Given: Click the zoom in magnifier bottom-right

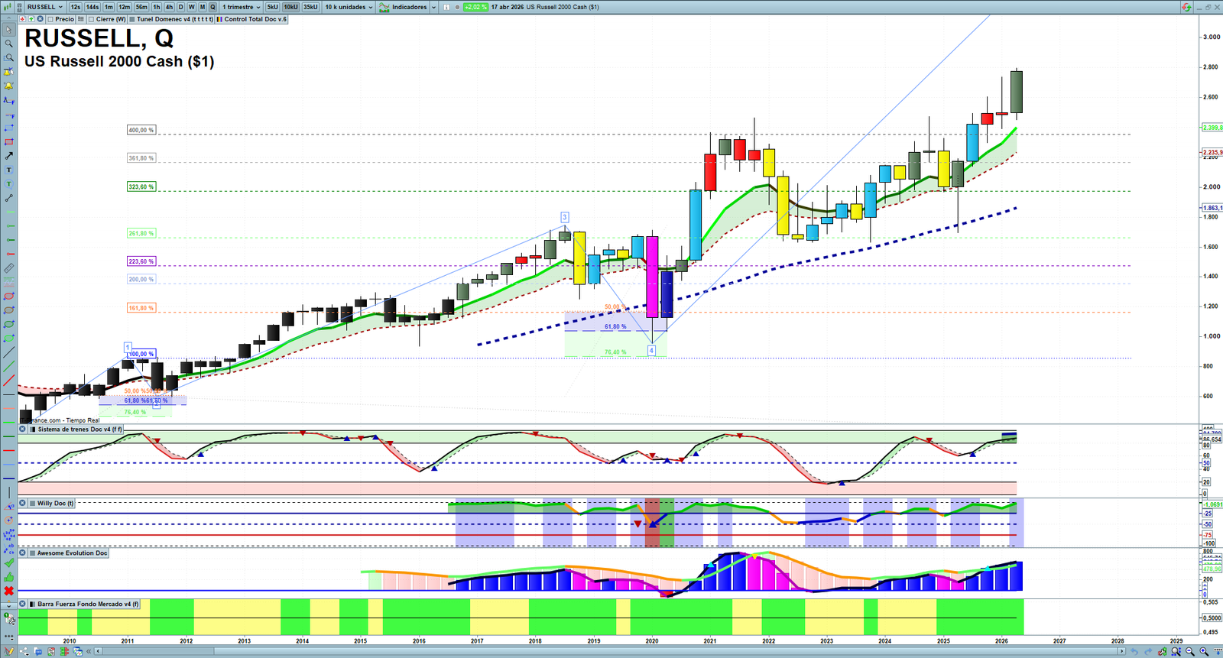Looking at the screenshot, I should (x=1205, y=652).
